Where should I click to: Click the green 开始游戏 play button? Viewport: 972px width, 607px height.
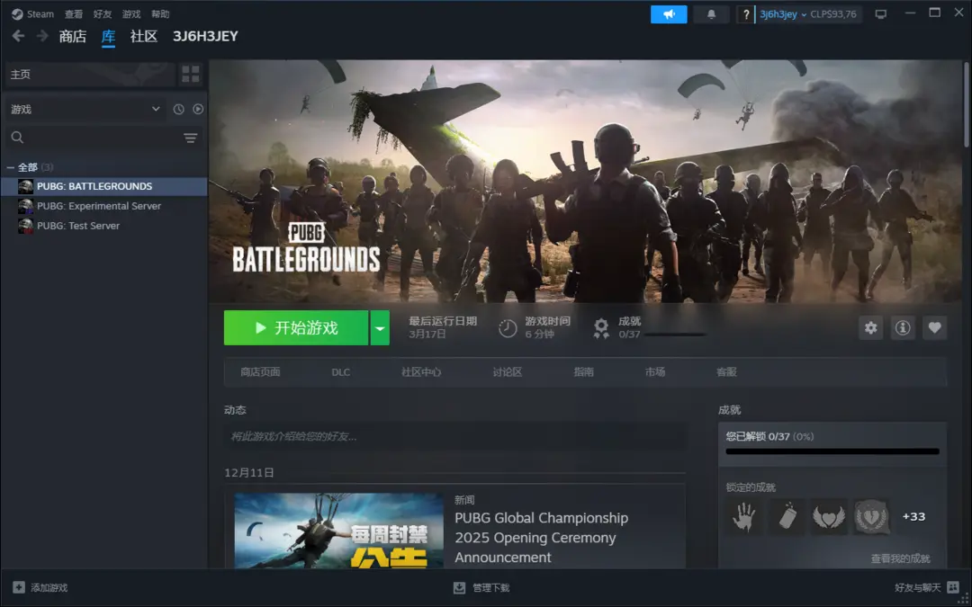(296, 327)
